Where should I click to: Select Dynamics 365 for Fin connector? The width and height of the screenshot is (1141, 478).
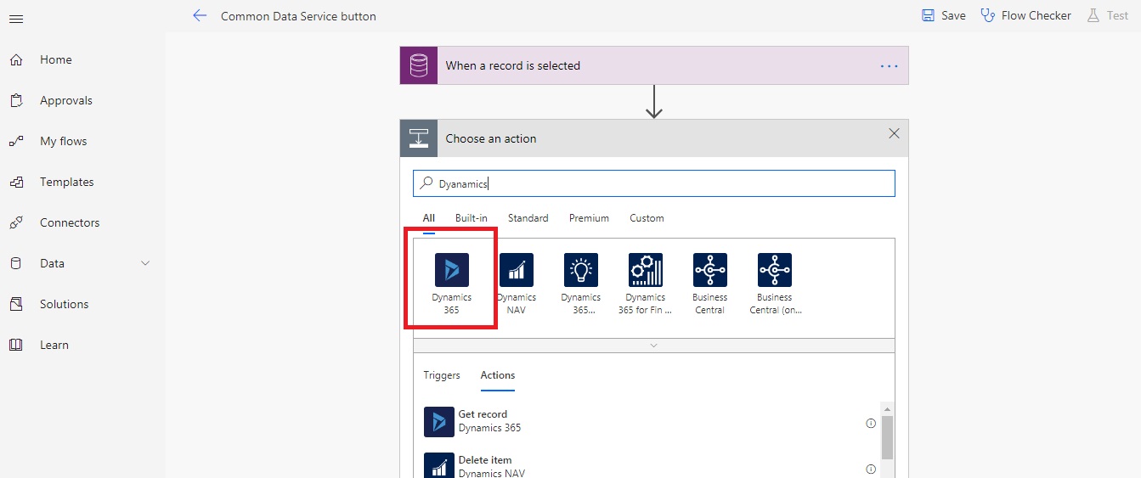(646, 271)
